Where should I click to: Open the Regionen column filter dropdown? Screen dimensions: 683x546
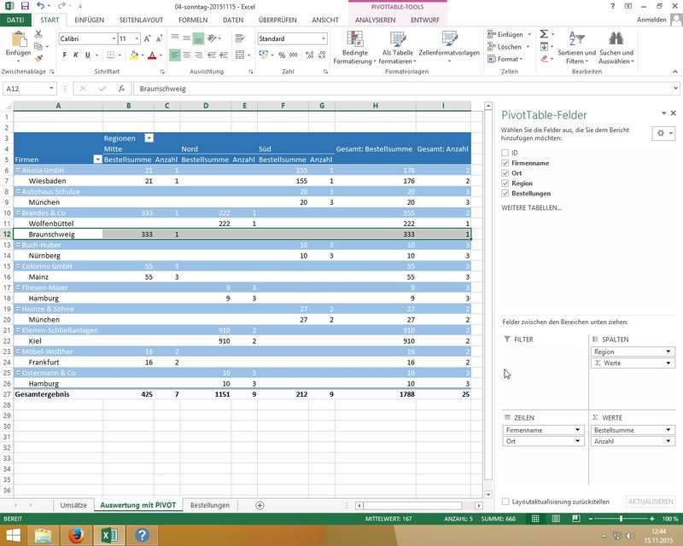149,137
